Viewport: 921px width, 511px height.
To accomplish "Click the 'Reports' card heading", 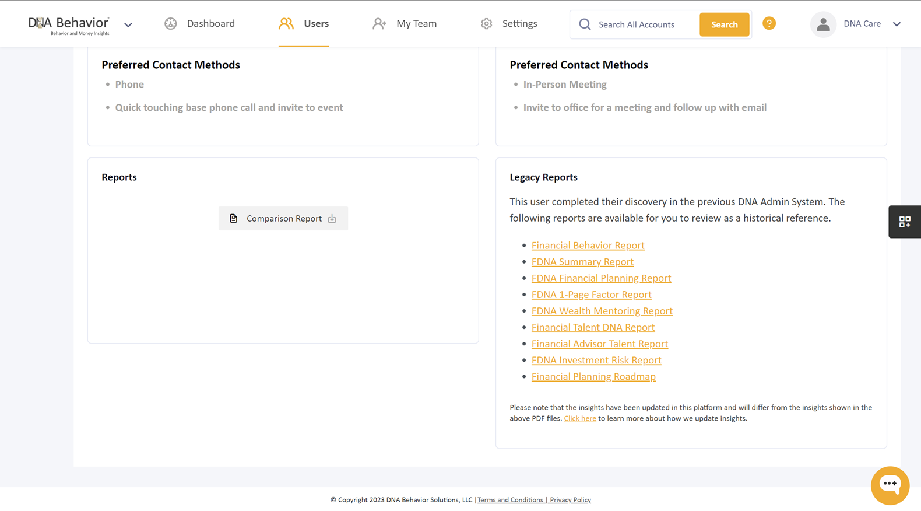I will (x=119, y=177).
